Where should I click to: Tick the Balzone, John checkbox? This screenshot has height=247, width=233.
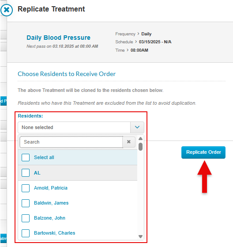coord(26,218)
